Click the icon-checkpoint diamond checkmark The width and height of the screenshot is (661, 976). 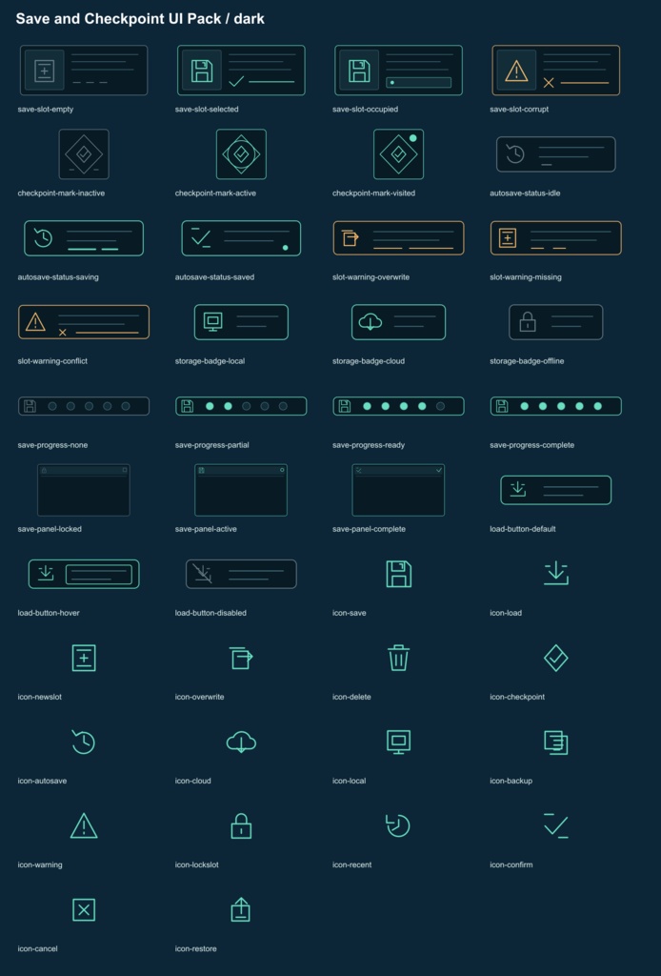pyautogui.click(x=556, y=658)
